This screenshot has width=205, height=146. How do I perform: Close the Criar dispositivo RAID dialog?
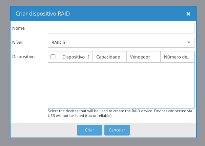click(x=188, y=14)
